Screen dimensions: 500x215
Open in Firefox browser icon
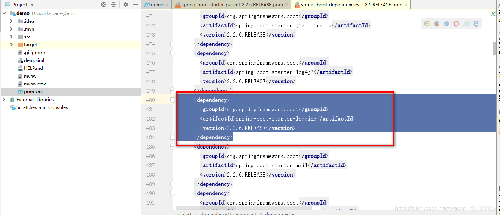437,24
